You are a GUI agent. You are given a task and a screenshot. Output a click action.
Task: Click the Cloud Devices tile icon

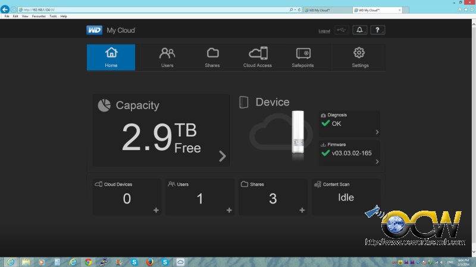[x=98, y=184]
